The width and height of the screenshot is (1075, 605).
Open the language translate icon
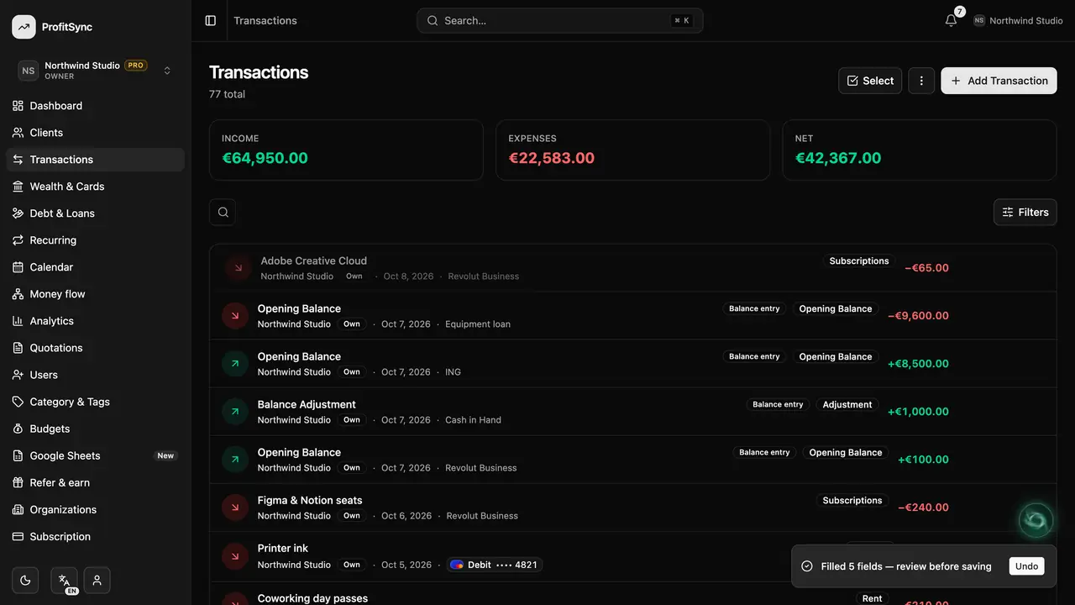[x=64, y=580]
